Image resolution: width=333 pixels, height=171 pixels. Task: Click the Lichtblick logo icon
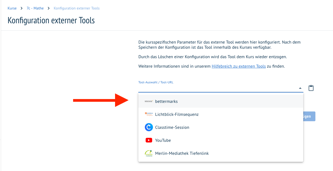pyautogui.click(x=149, y=114)
